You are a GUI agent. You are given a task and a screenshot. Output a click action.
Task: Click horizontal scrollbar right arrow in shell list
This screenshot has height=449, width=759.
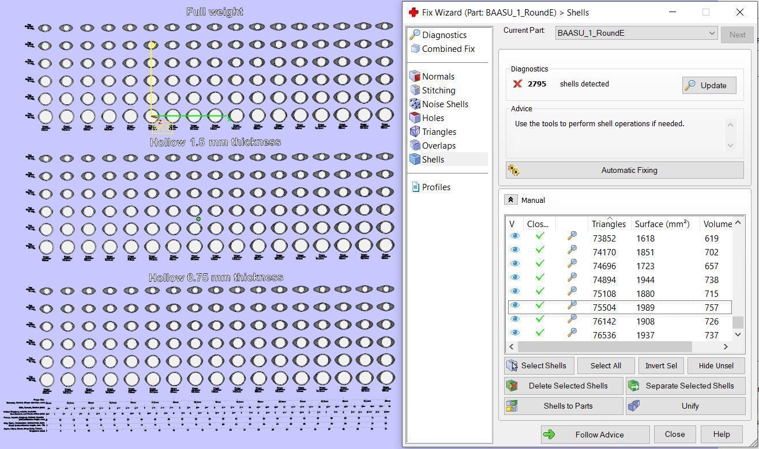click(726, 346)
